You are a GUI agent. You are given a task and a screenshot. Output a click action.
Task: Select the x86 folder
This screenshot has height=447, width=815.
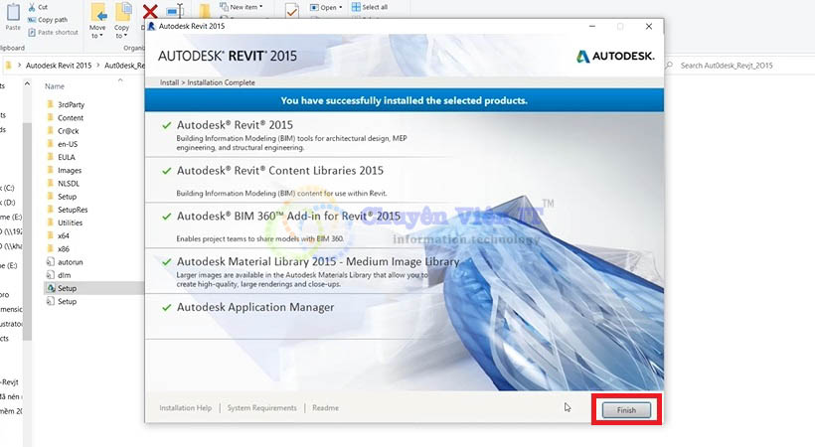click(64, 249)
